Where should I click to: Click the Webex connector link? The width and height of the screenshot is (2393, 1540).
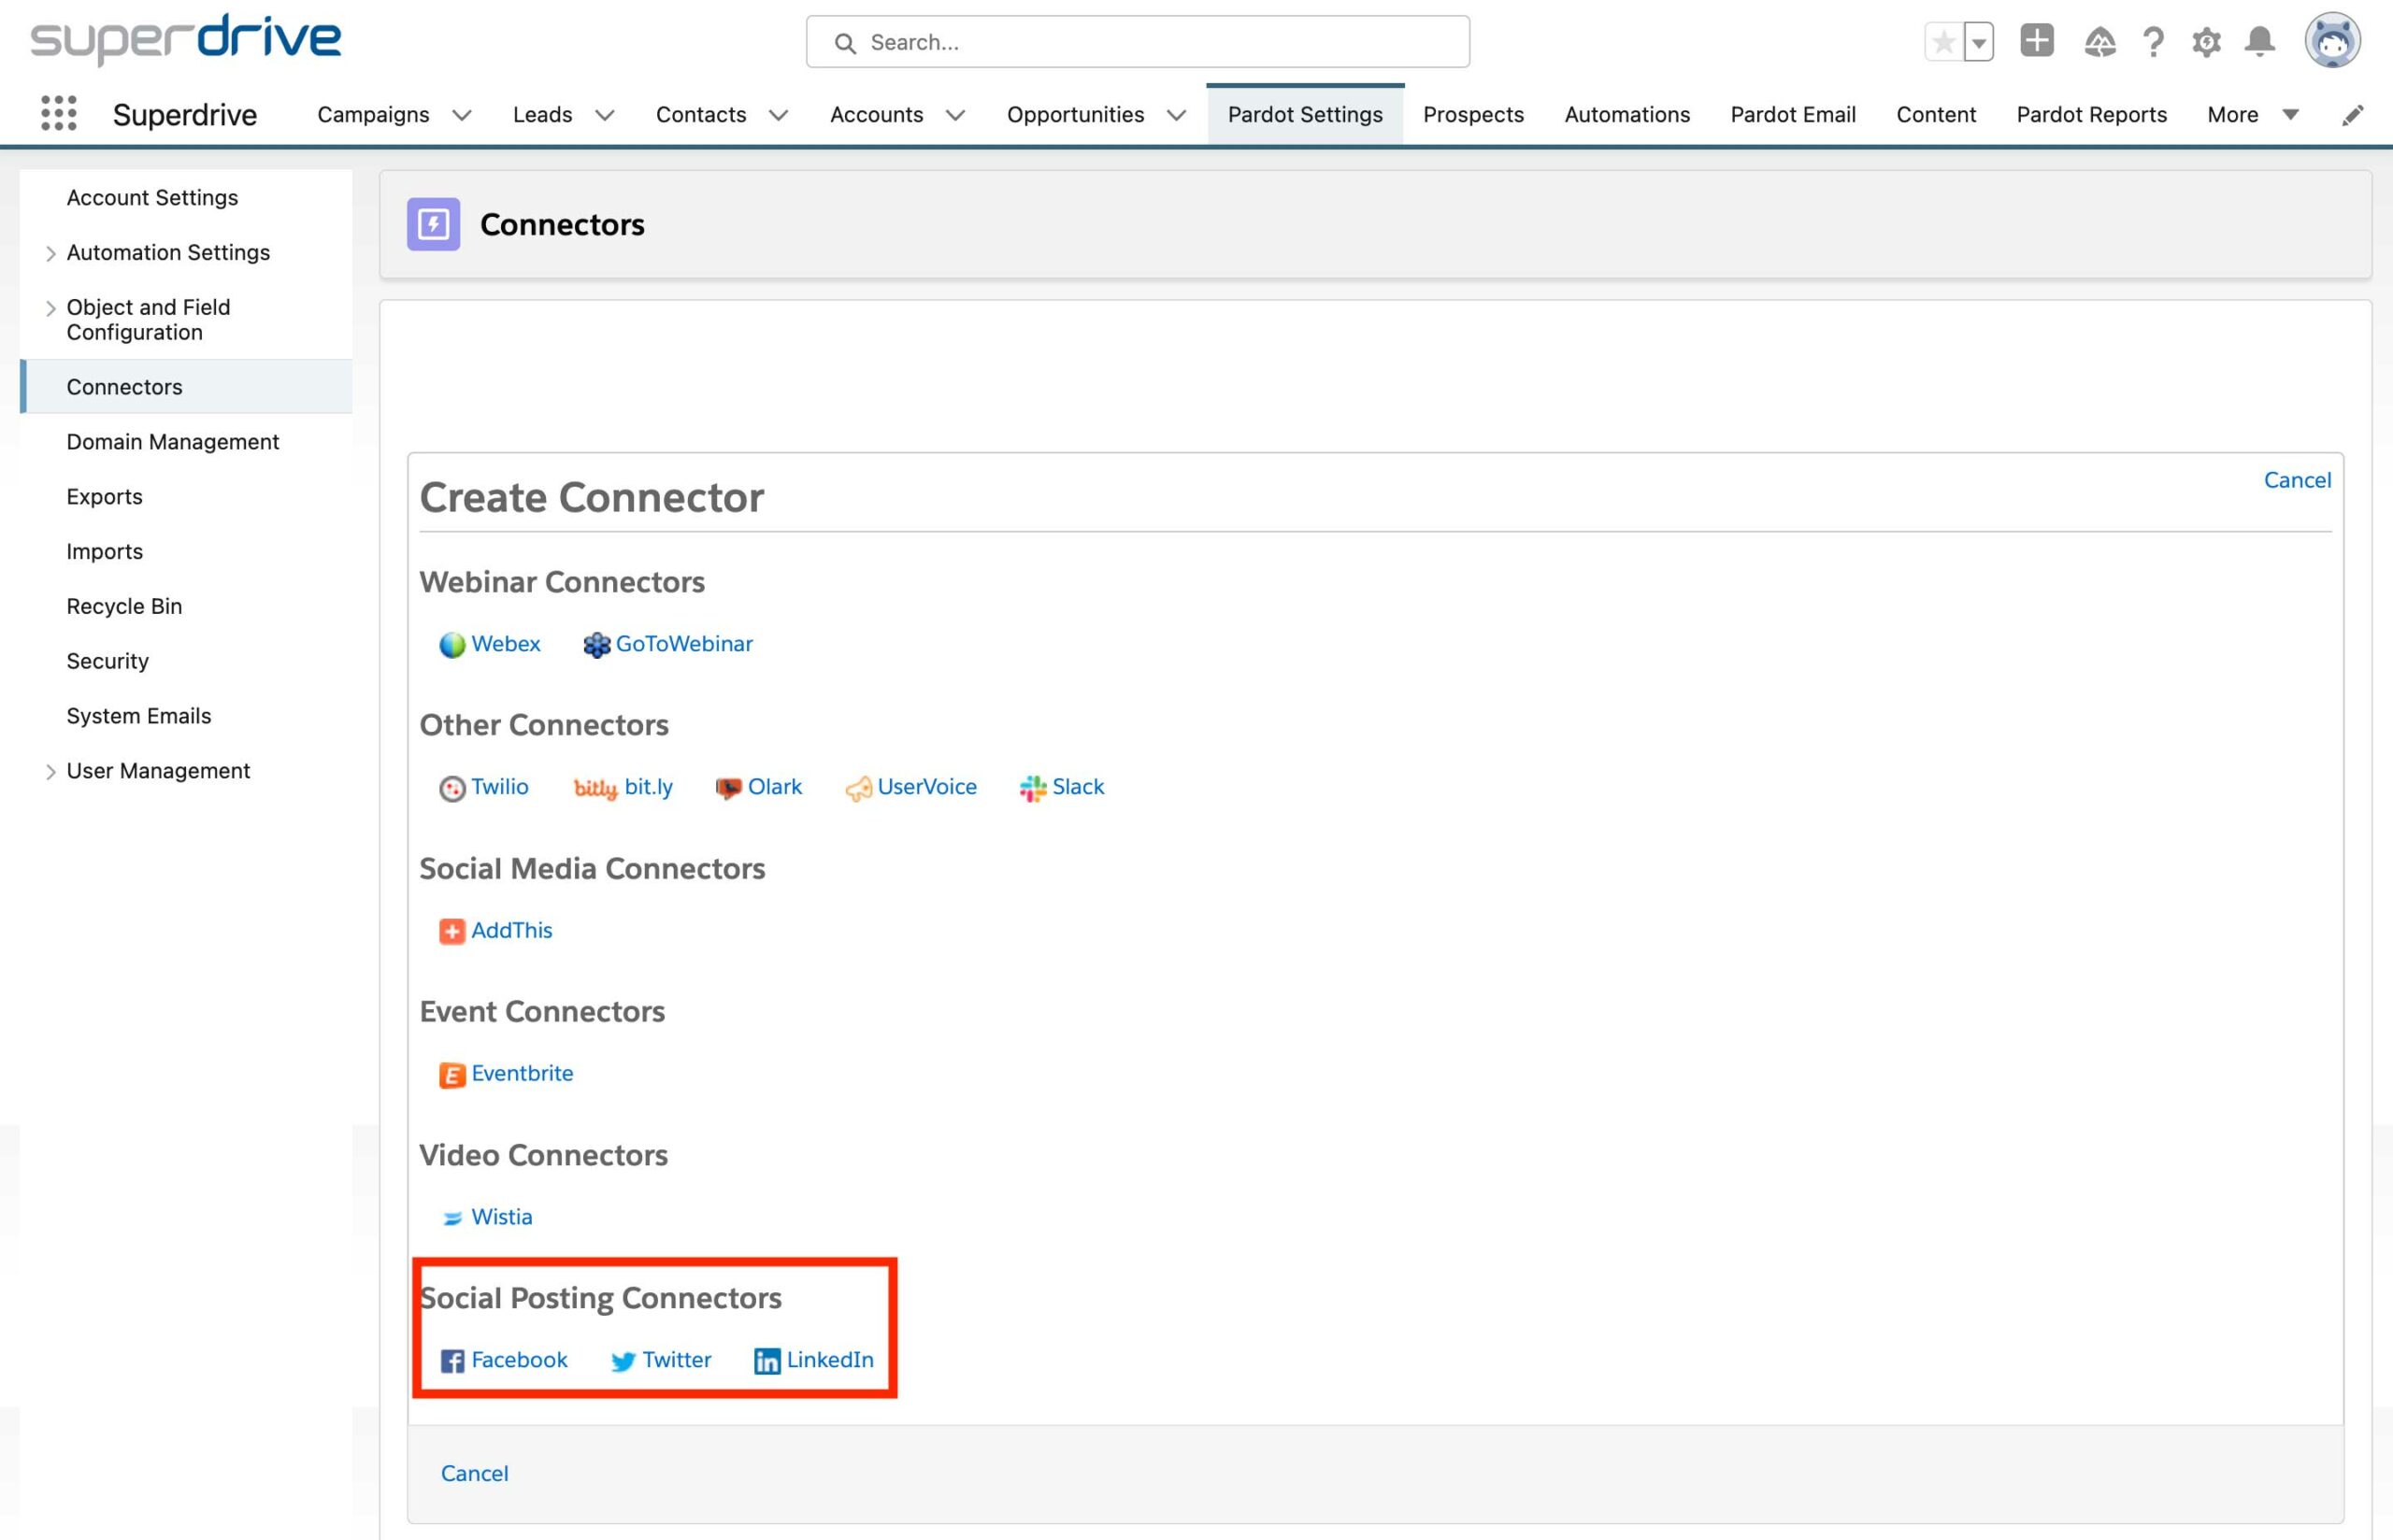click(x=505, y=644)
